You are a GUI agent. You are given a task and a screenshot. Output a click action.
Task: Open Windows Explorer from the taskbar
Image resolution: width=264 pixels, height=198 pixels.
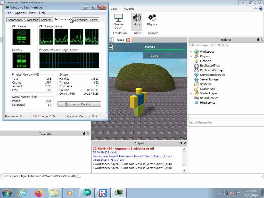[x=54, y=193]
